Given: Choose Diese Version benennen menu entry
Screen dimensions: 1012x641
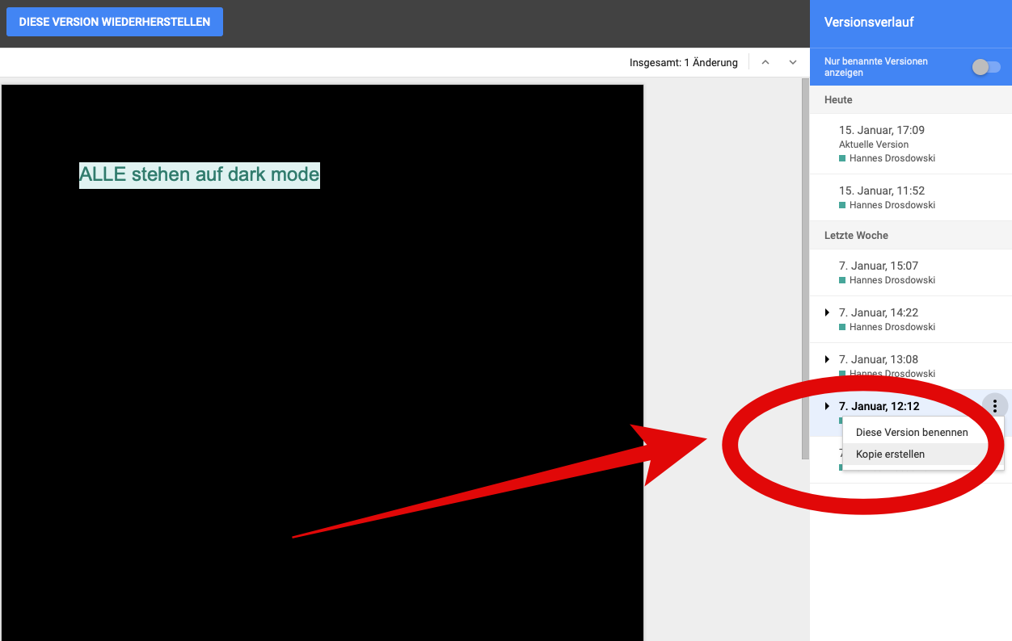Looking at the screenshot, I should [912, 433].
